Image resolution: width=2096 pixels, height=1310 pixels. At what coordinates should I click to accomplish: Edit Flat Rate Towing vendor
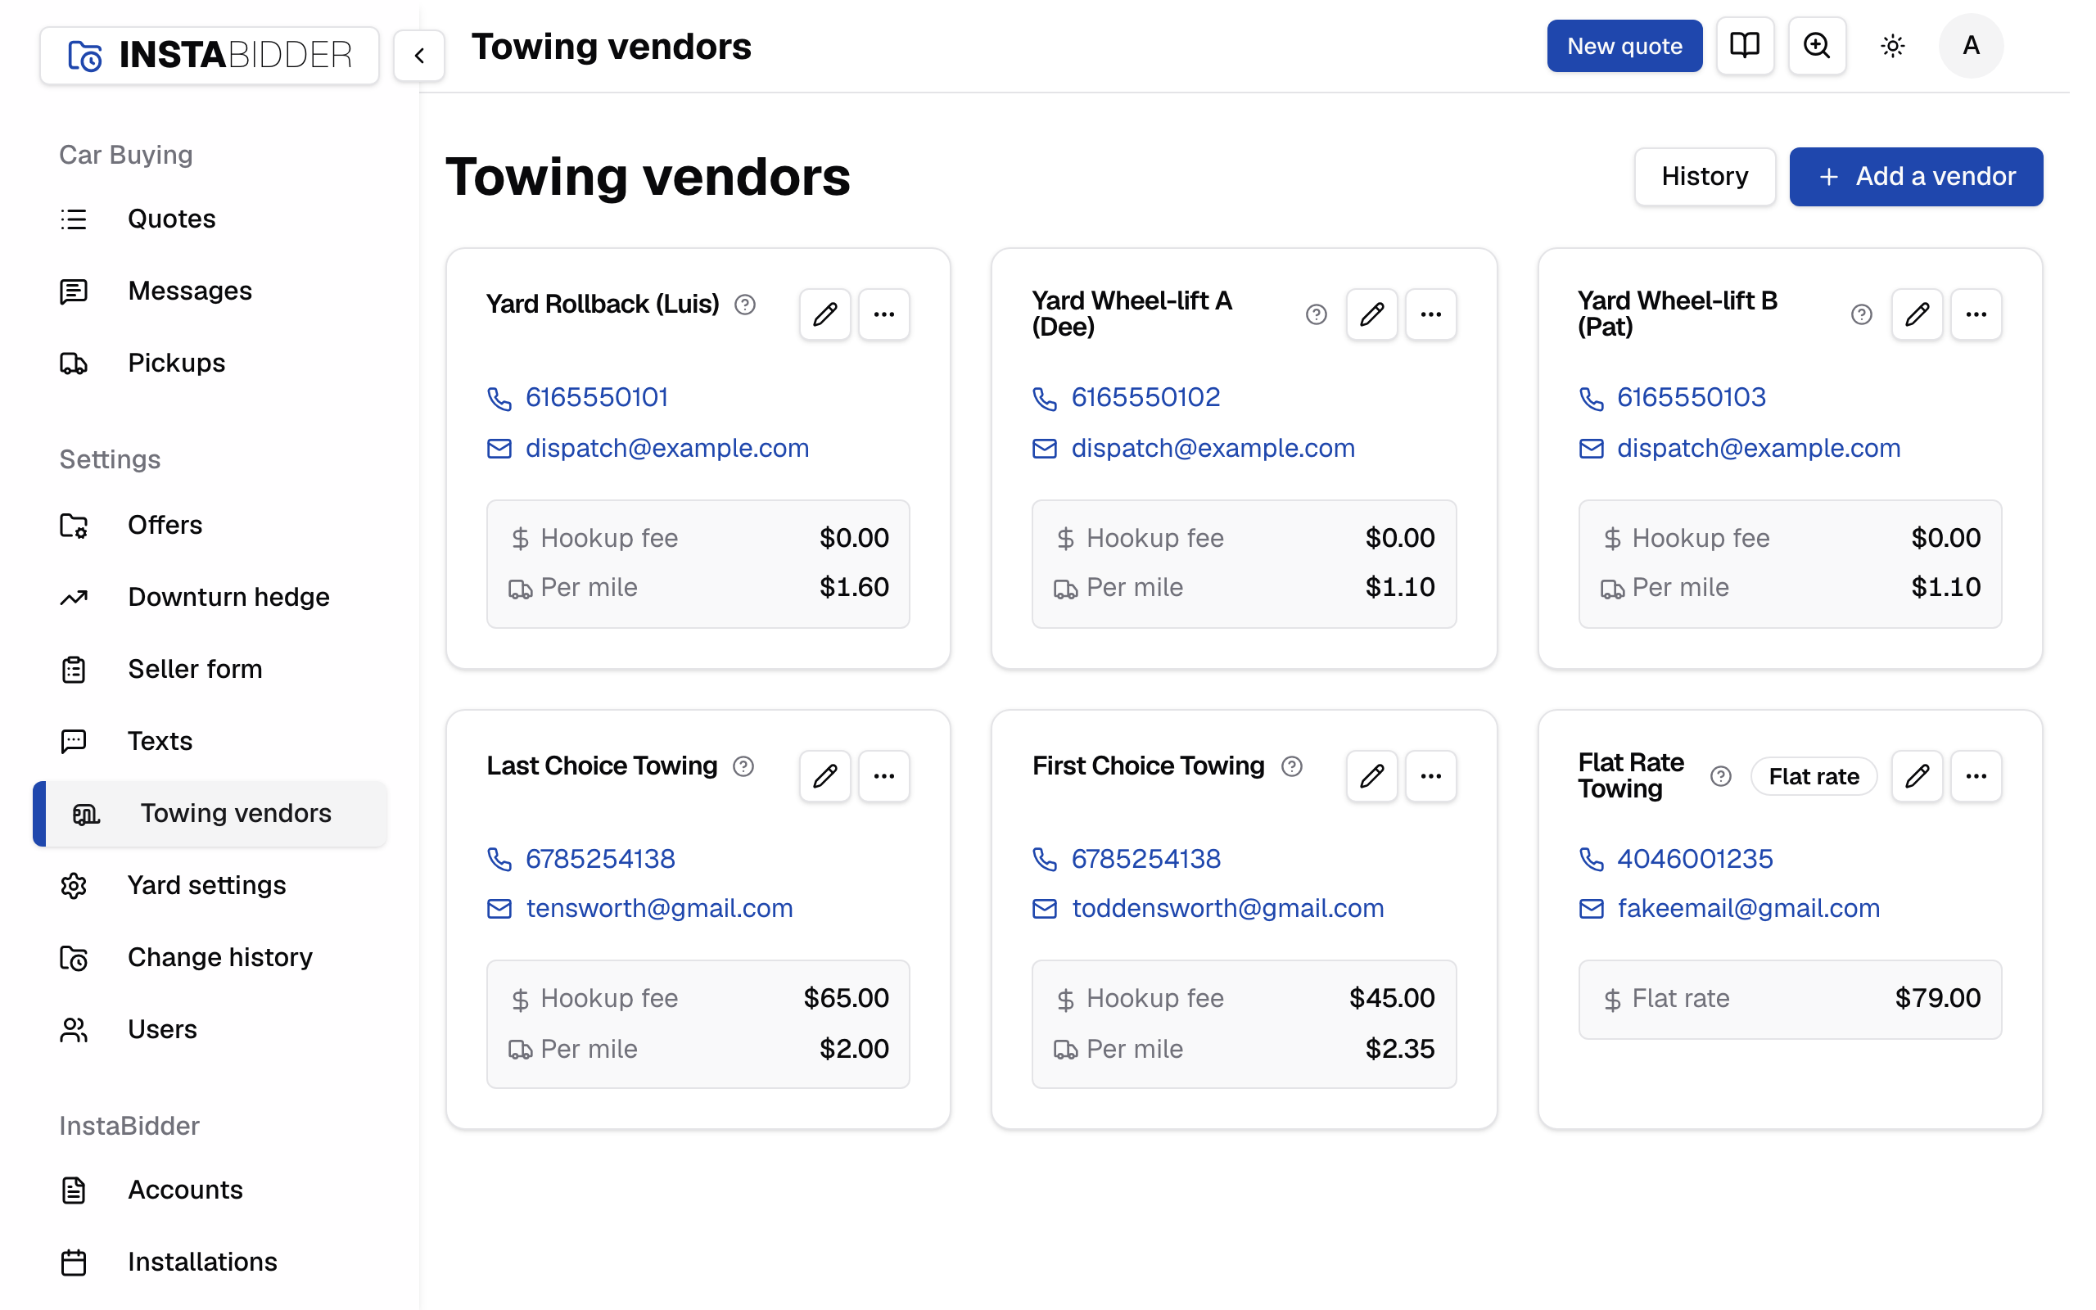(1917, 775)
